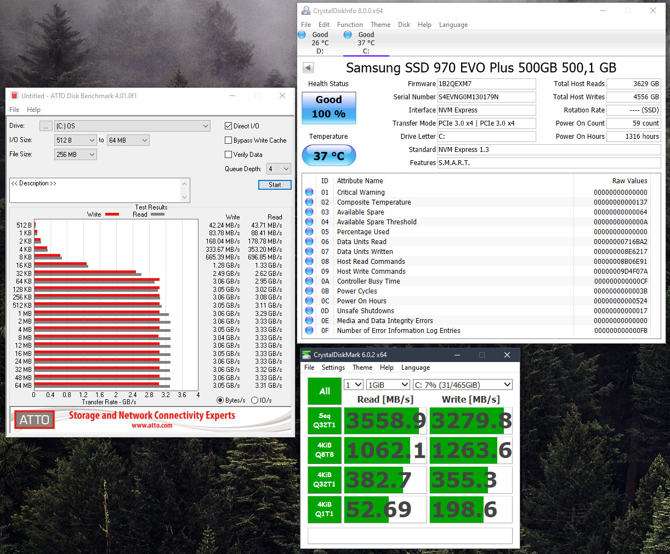Run the Seq Q32T1 test
The height and width of the screenshot is (554, 670).
tap(325, 421)
